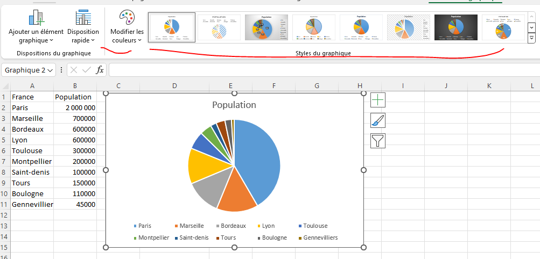Open the funnel chart filters button
This screenshot has height=259, width=540.
(378, 141)
